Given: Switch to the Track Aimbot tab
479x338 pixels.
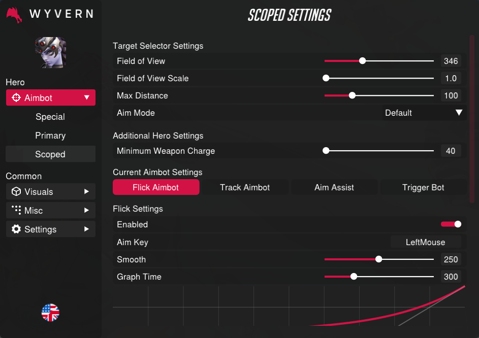Looking at the screenshot, I should click(245, 187).
